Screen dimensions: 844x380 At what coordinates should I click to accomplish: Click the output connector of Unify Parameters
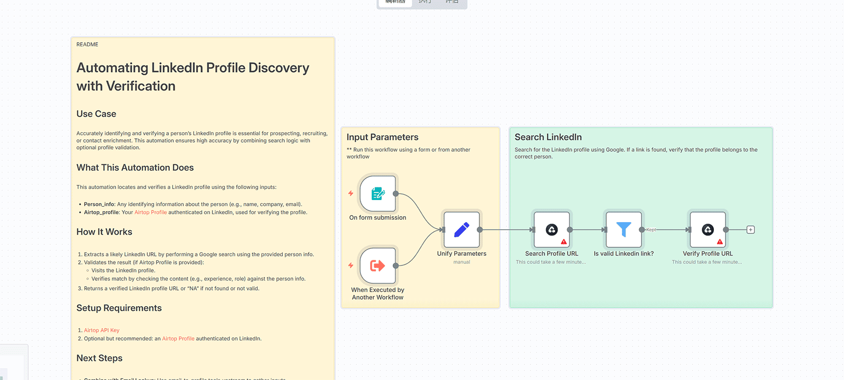(x=480, y=230)
